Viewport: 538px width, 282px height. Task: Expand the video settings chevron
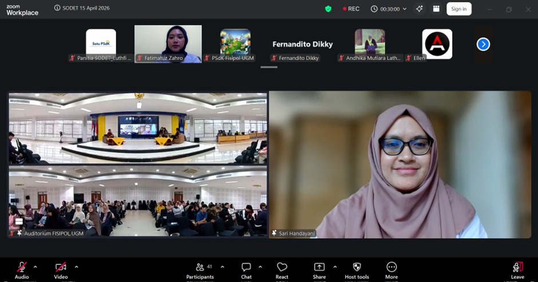[76, 267]
